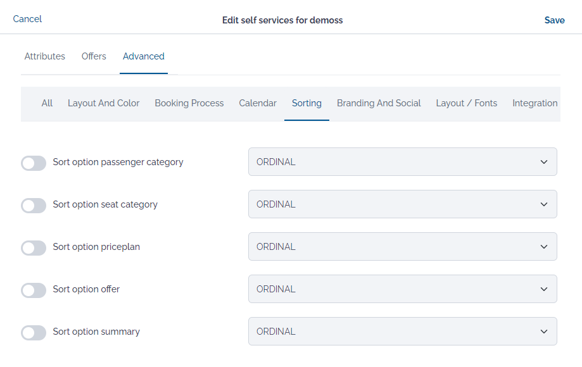Viewport: 582px width, 367px height.
Task: Click 'Sort option seat category' label
Action: 105,204
